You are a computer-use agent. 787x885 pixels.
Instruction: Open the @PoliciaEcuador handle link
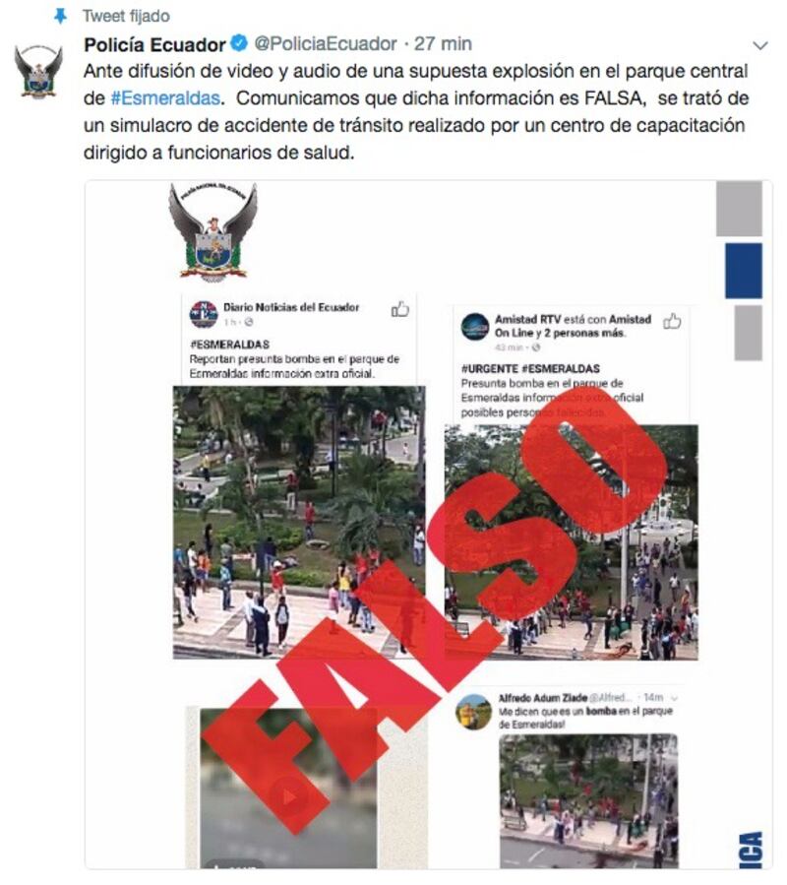point(326,43)
